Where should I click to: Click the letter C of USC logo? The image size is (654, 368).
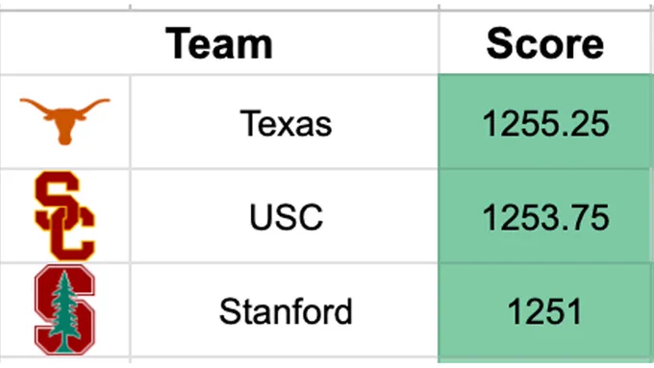point(72,233)
